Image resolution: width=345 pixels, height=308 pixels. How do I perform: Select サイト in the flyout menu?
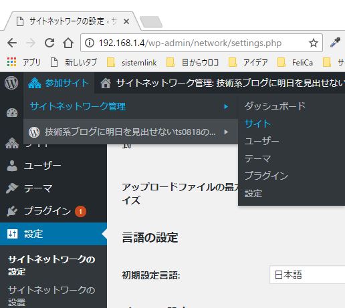[x=257, y=124]
